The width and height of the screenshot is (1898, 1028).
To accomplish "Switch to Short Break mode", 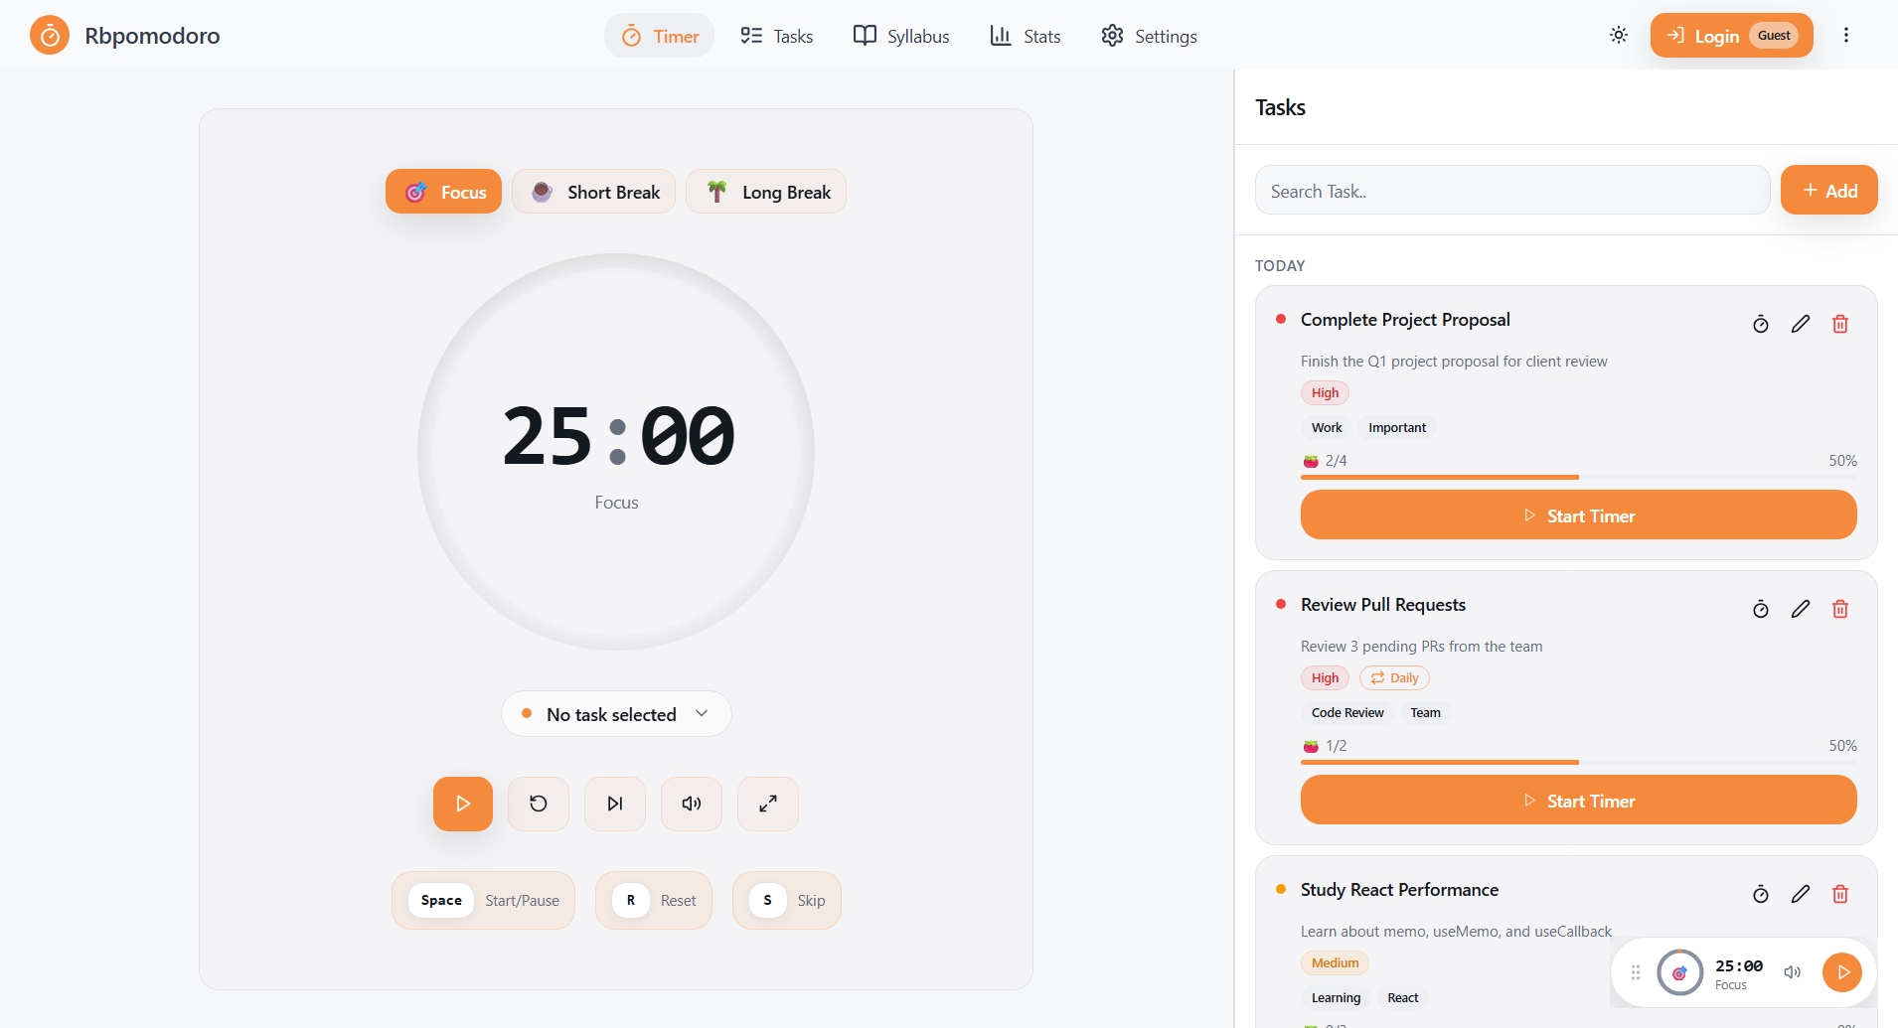I will pyautogui.click(x=594, y=192).
